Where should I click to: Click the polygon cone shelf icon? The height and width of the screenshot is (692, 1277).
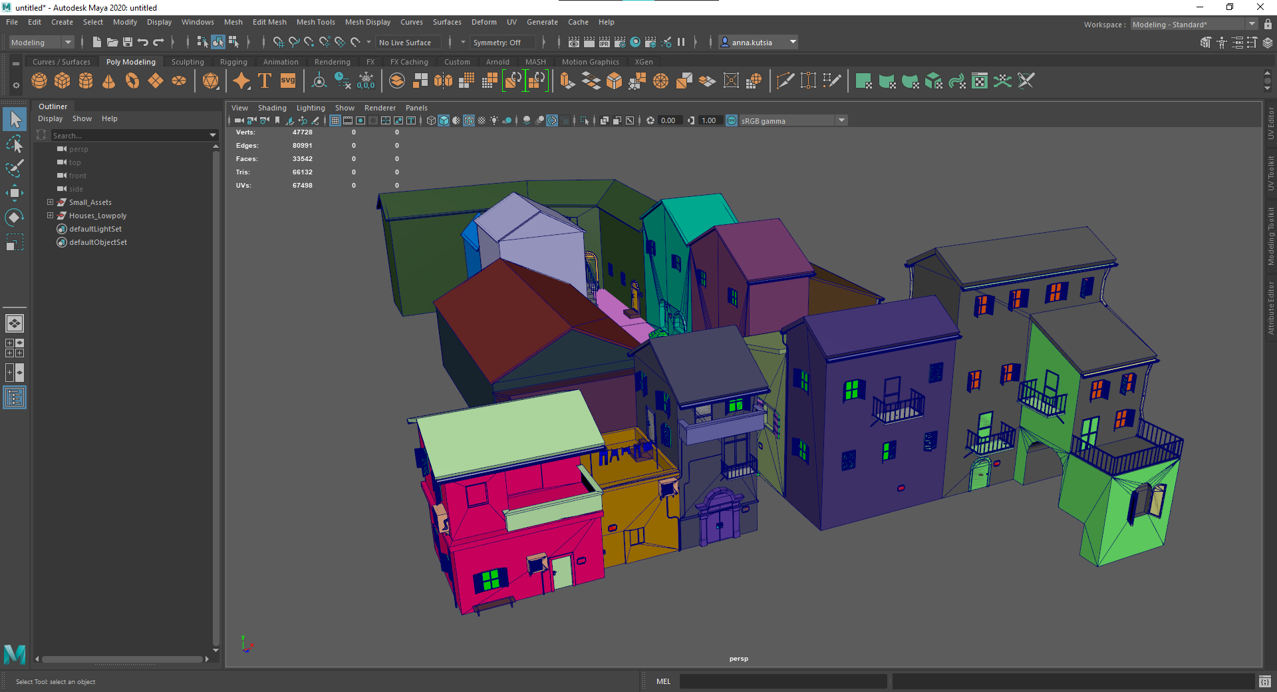coord(109,81)
